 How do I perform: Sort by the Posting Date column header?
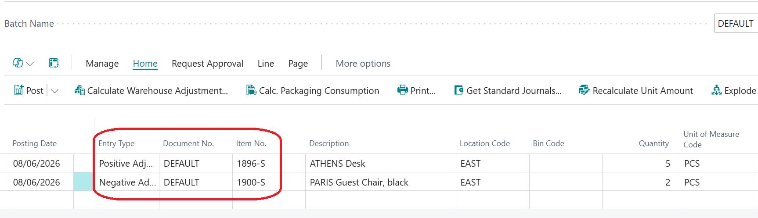(x=35, y=143)
